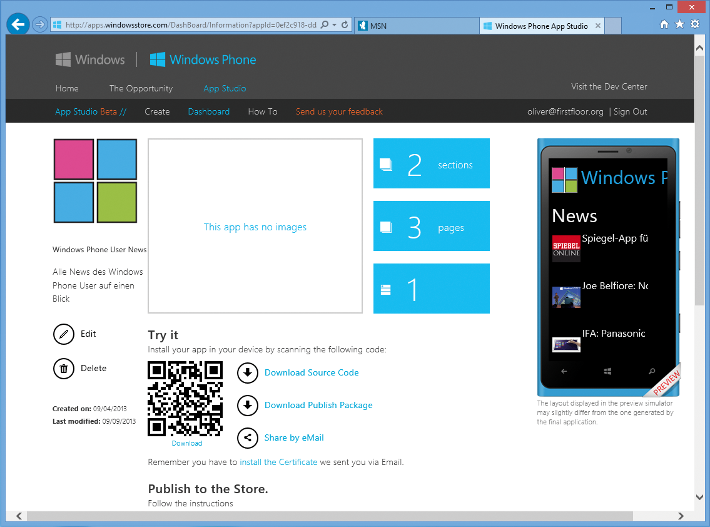
Task: Open App Studio menu item
Action: tap(225, 88)
